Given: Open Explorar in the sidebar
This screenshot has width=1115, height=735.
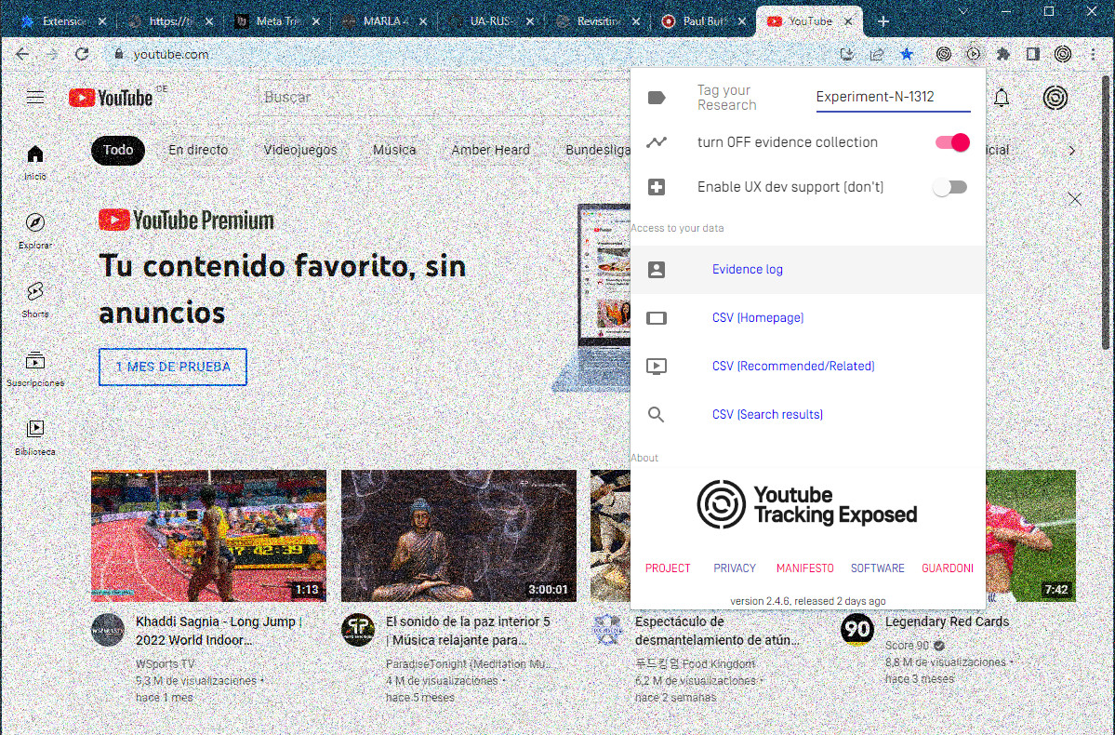Looking at the screenshot, I should (34, 232).
